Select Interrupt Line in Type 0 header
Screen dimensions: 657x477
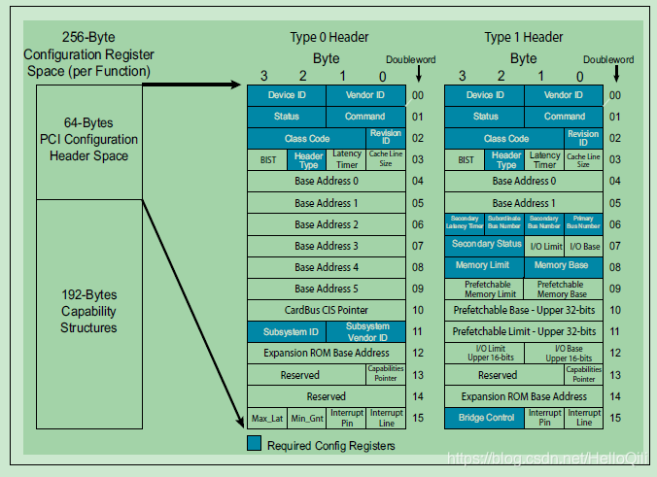386,418
